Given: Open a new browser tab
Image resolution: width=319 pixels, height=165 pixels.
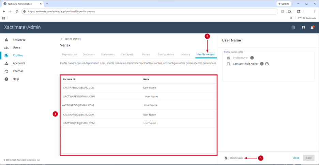Looking at the screenshot, I should [47, 4].
